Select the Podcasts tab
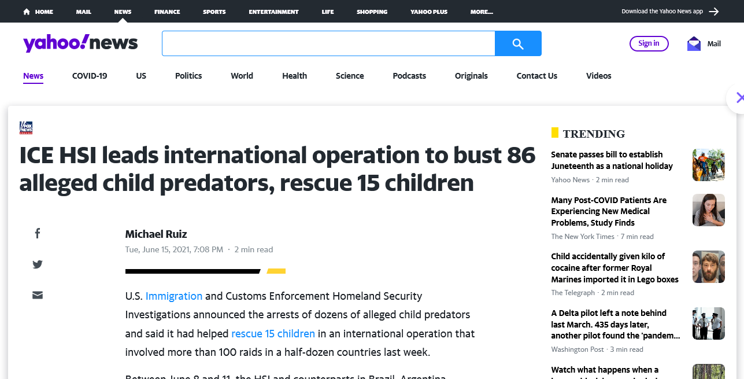 [x=409, y=76]
